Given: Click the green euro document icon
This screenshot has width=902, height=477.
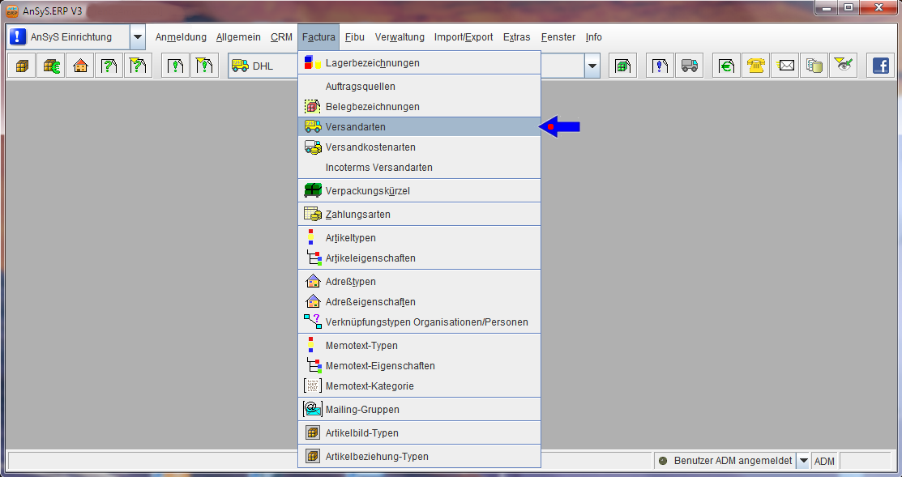Looking at the screenshot, I should 727,66.
